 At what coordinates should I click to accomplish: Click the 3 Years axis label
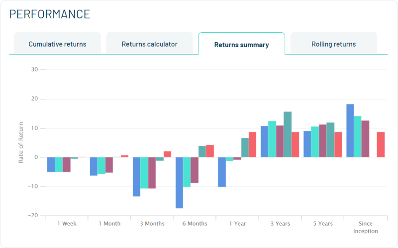pyautogui.click(x=280, y=224)
